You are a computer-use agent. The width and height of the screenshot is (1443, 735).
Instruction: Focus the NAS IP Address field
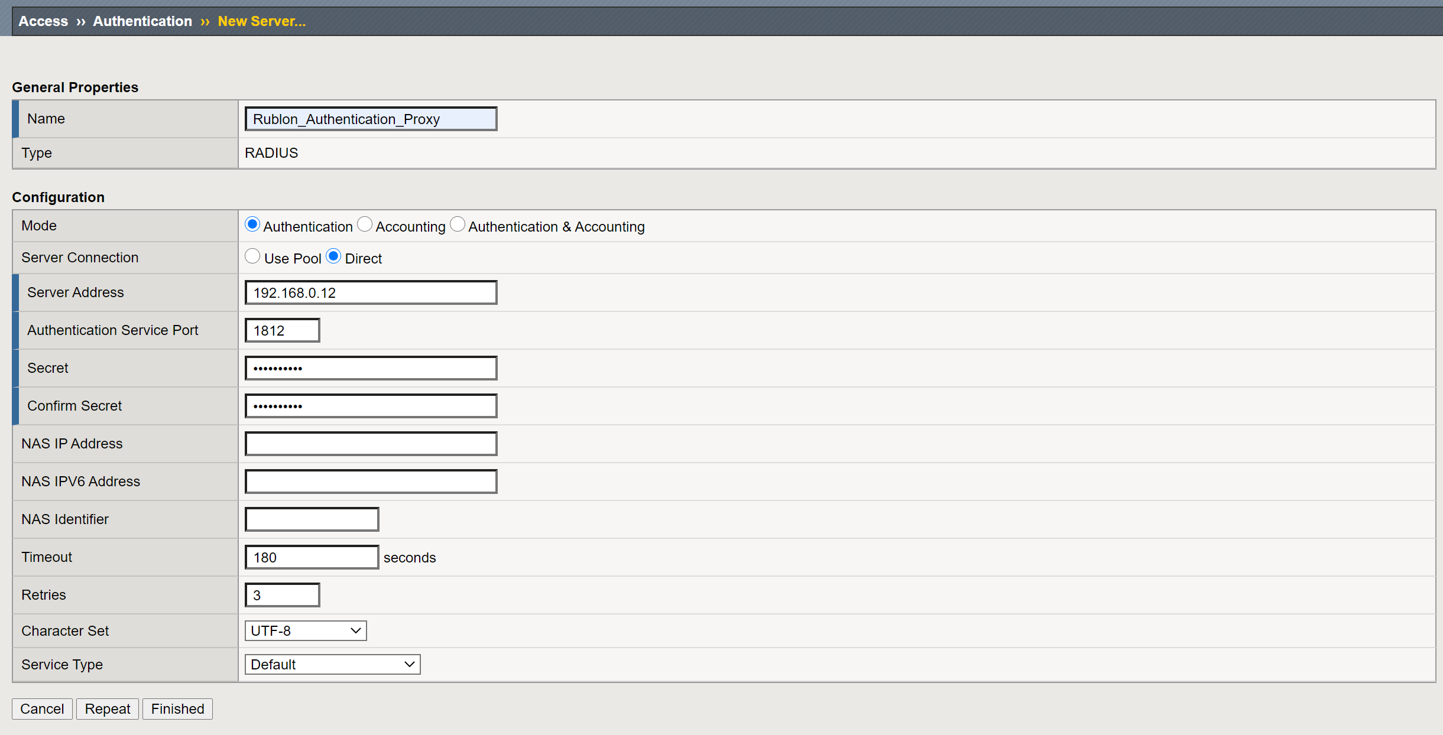371,444
